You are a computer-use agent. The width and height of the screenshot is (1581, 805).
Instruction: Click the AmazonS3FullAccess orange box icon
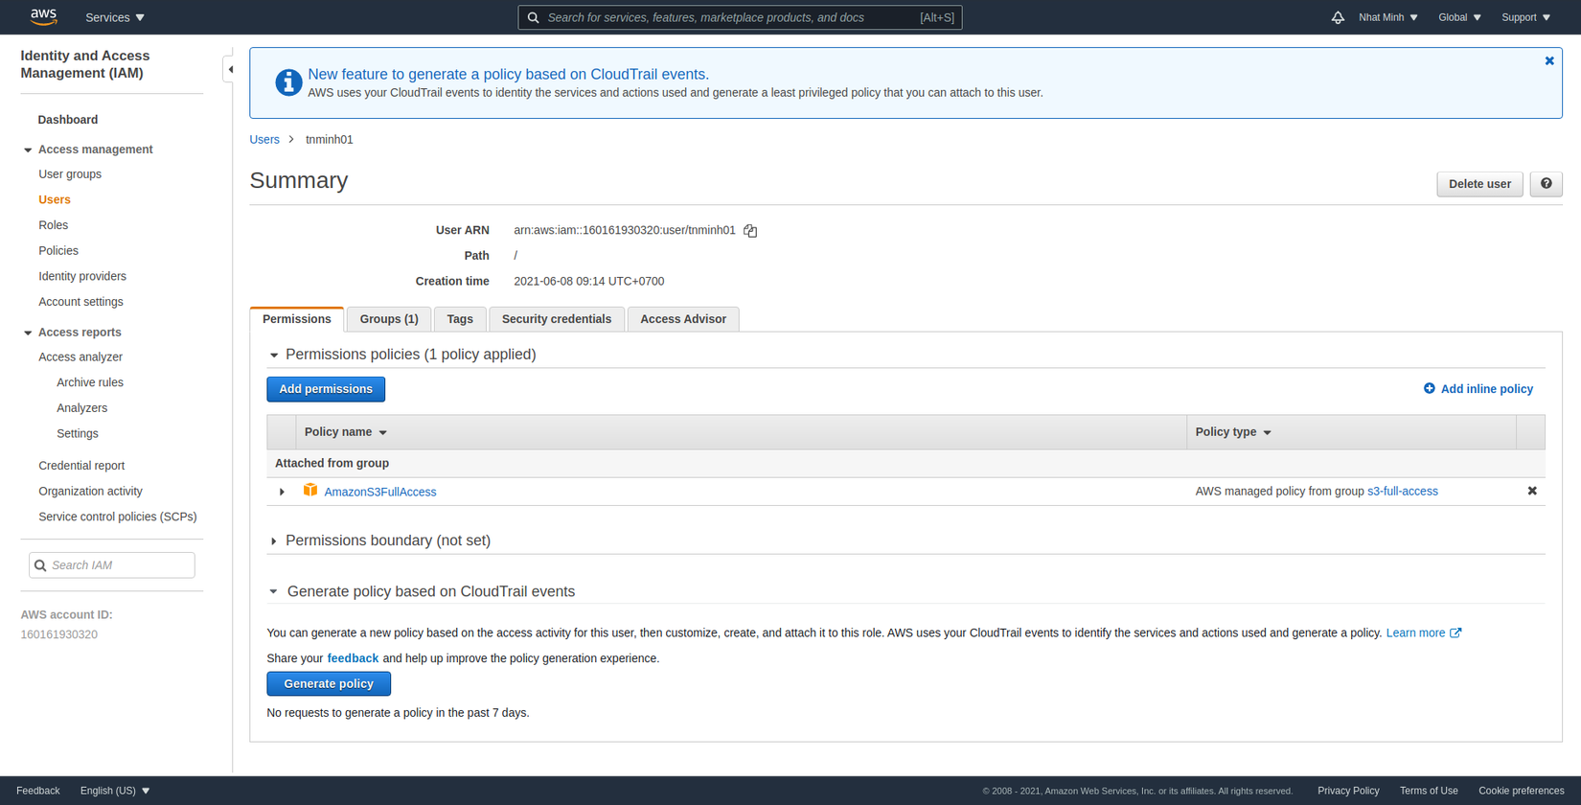[x=310, y=491]
